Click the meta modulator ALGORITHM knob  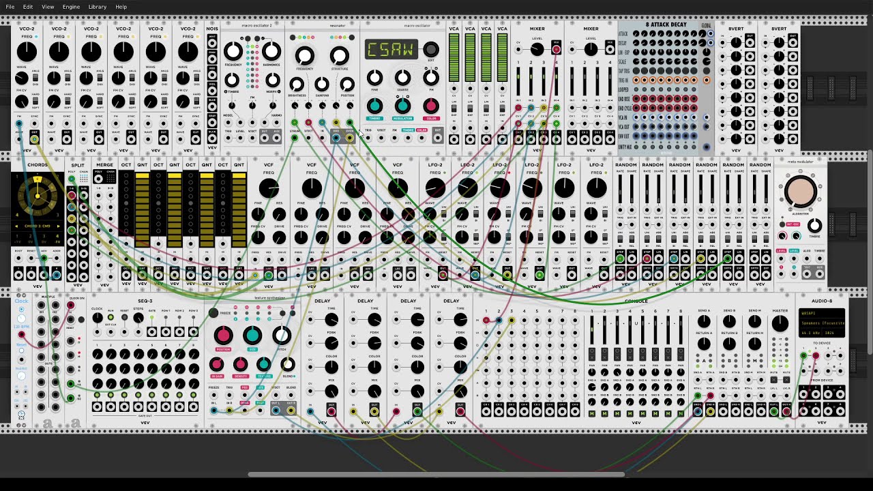point(800,192)
